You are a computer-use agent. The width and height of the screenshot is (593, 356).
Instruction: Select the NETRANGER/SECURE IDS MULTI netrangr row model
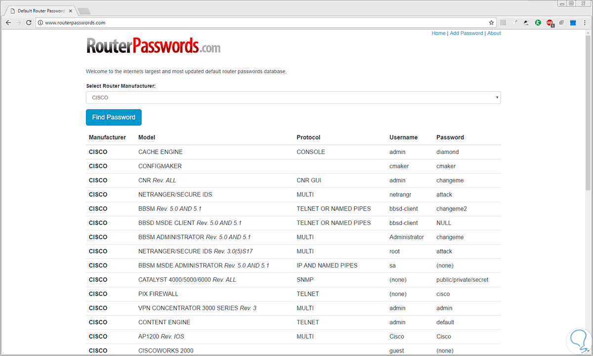(x=175, y=195)
